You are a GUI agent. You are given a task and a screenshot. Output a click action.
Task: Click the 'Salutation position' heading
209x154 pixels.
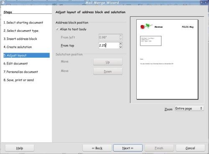tap(69, 54)
